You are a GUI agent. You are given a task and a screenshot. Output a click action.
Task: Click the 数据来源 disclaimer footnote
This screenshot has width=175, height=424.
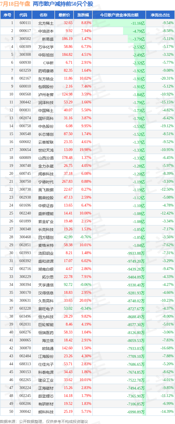[x=44, y=421]
